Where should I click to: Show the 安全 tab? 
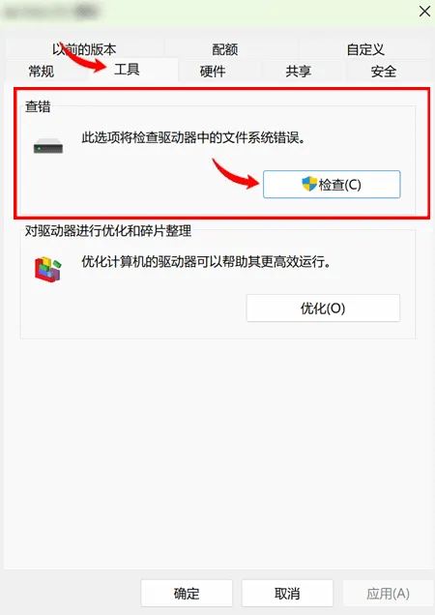click(x=384, y=72)
